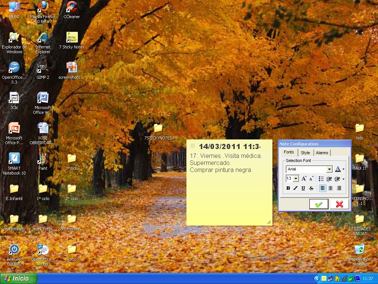Click the decrease indent icon

pos(329,179)
